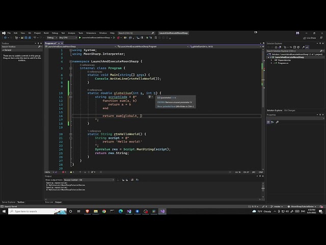
Task: Click Switch Views icon in Solution Explorer
Action: [x=280, y=47]
